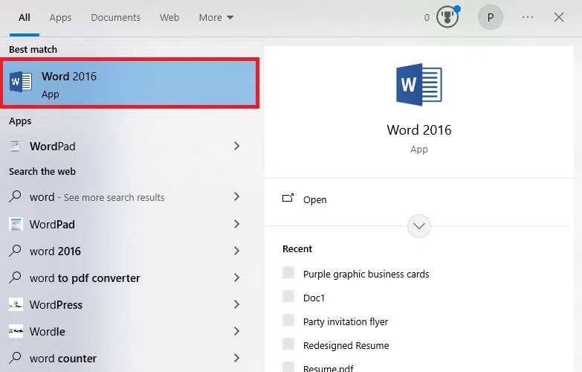Click file icon next to Purple graphic business cards
The width and height of the screenshot is (582, 372).
pos(288,272)
